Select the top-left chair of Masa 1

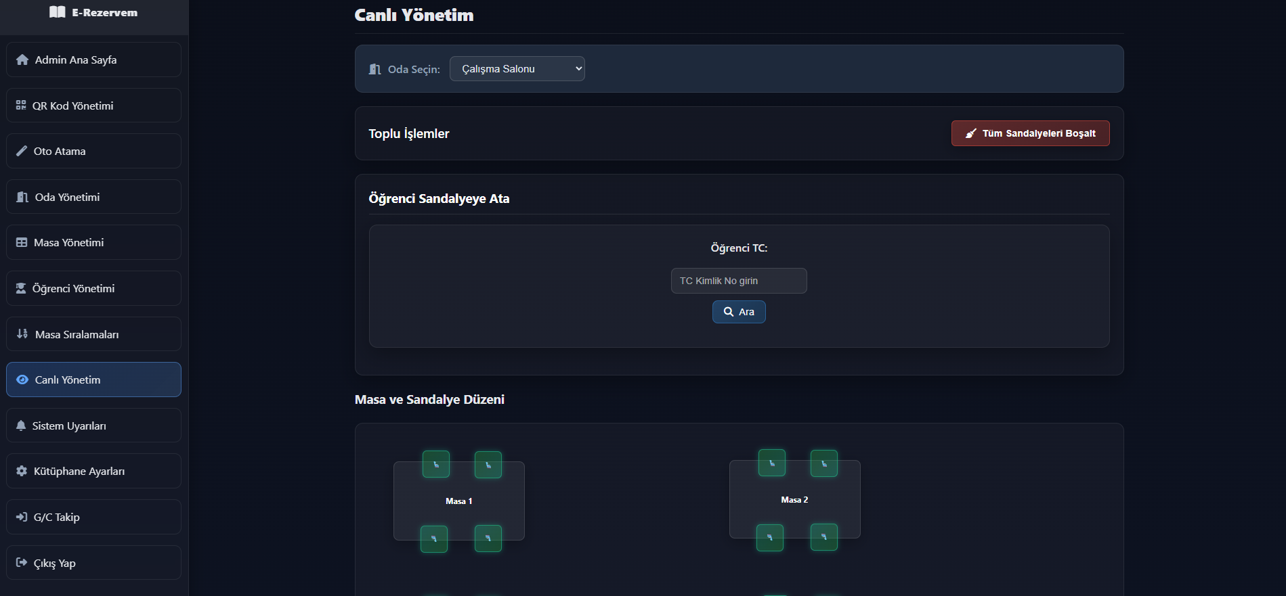click(x=436, y=464)
